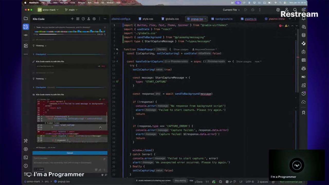329x185 pixels.
Task: Open the anno-mark project dropdown
Action: [48, 10]
